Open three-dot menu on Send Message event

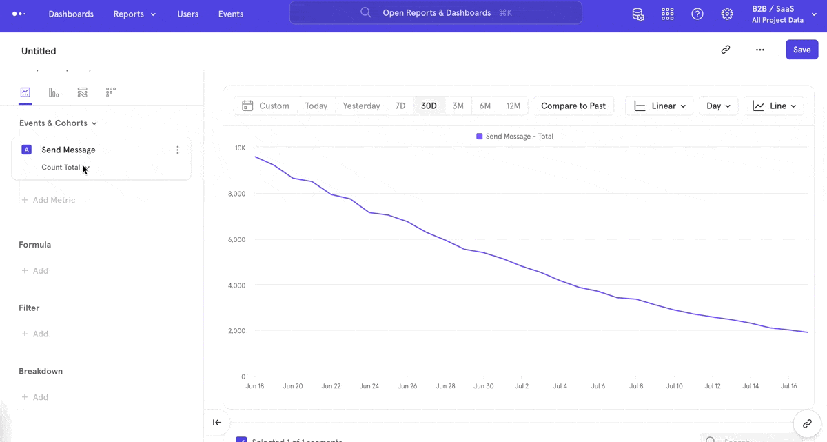pos(178,150)
